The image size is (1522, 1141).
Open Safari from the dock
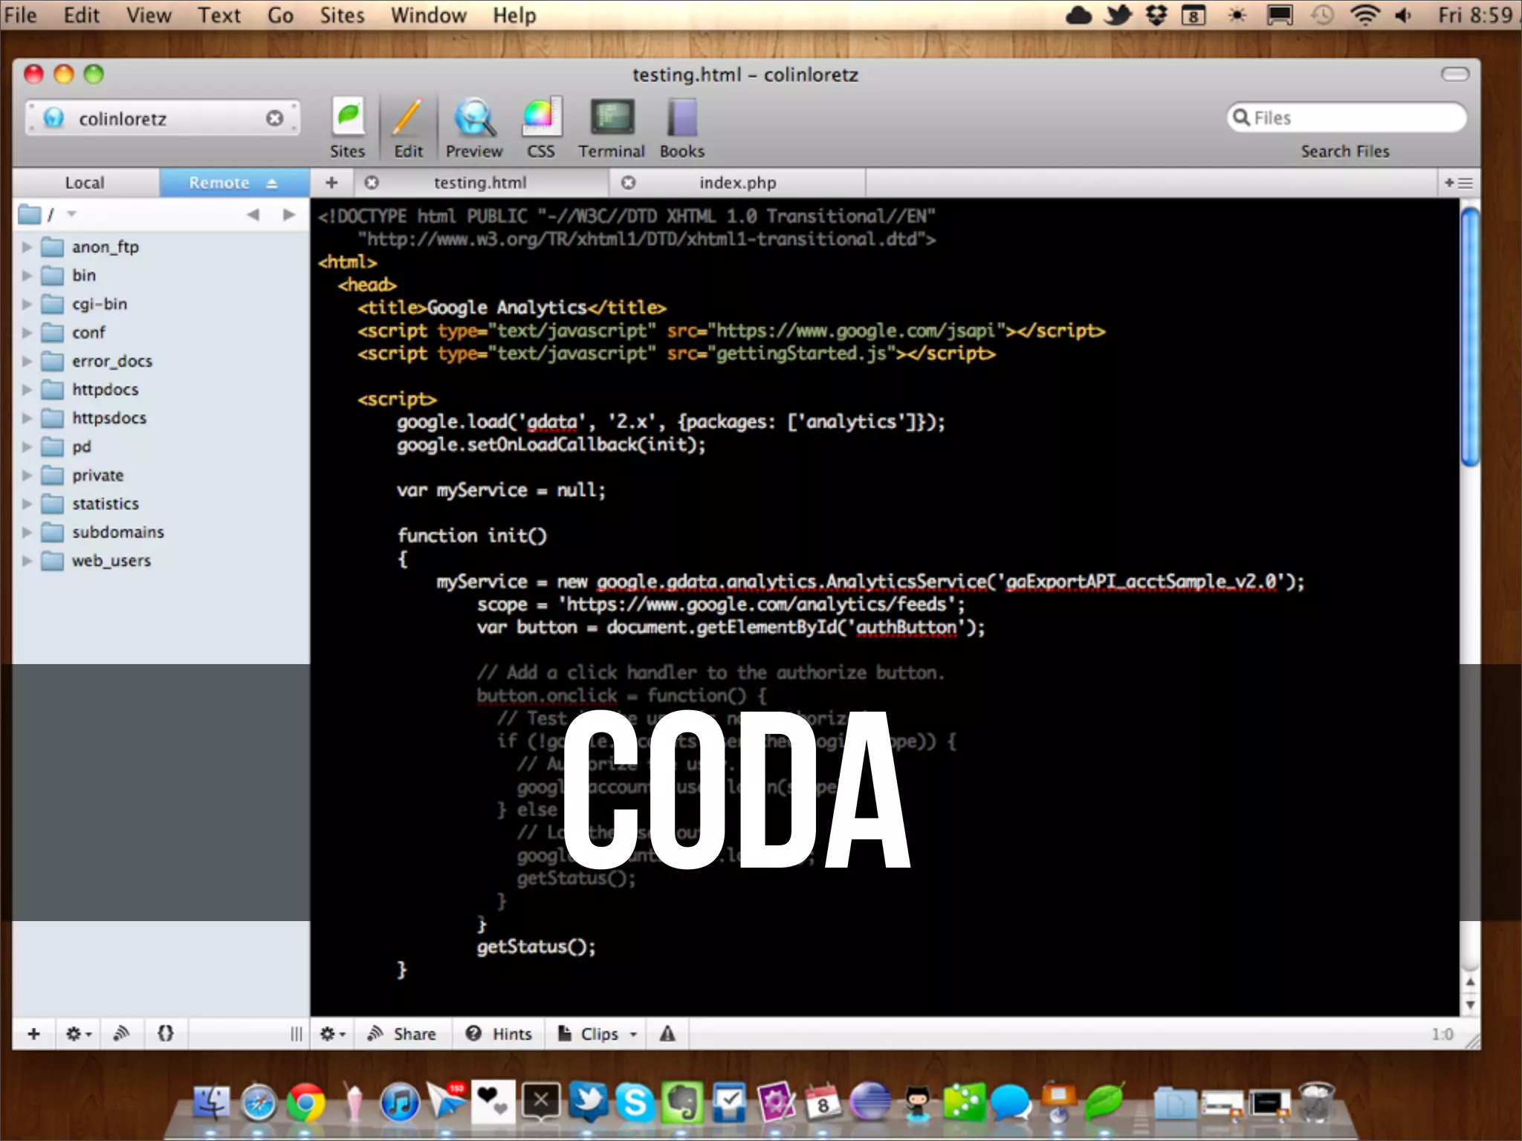259,1102
